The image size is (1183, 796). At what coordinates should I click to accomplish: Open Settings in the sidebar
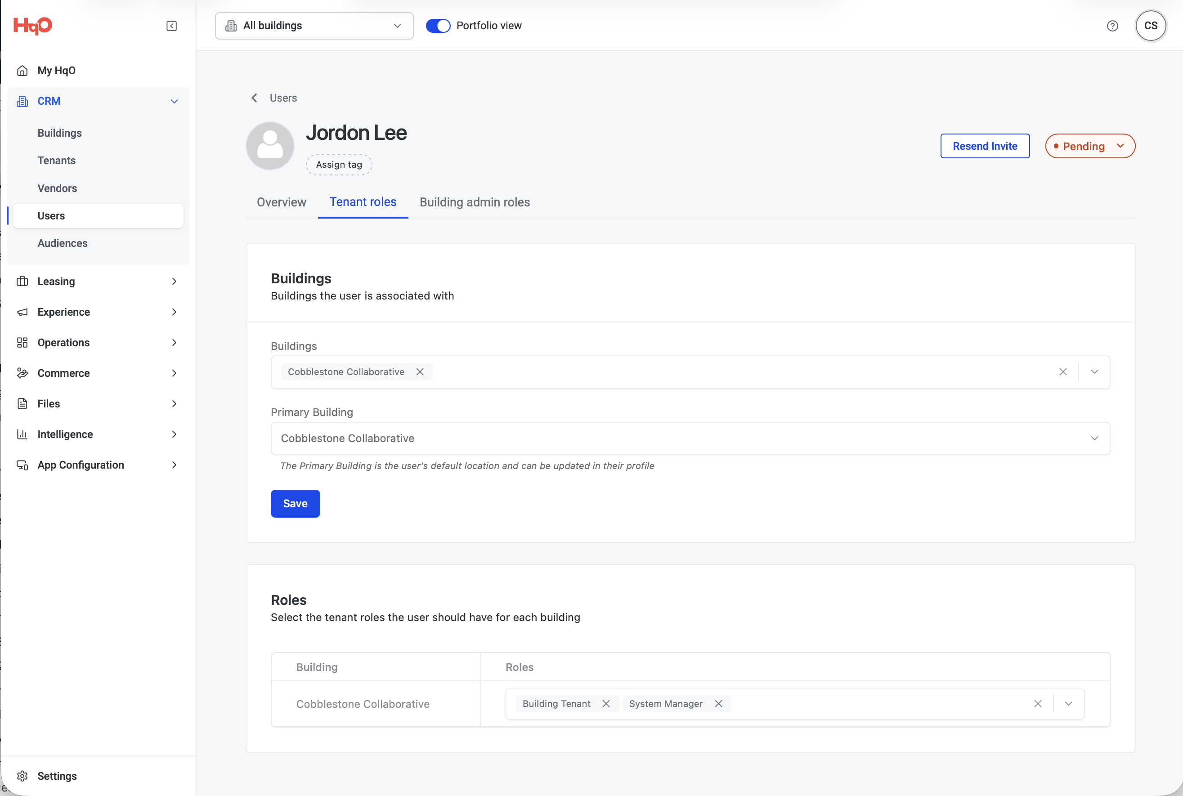57,776
